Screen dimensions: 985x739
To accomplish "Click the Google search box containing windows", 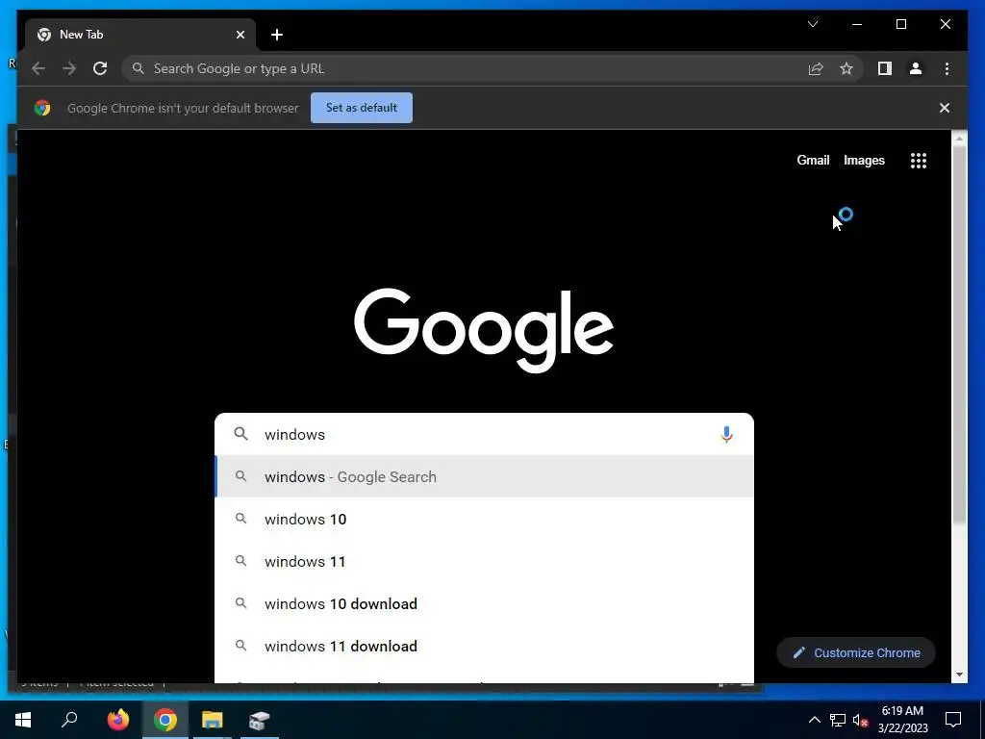I will pyautogui.click(x=484, y=434).
